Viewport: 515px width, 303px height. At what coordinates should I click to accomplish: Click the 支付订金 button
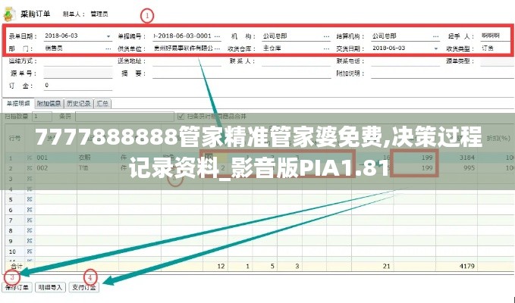83,288
